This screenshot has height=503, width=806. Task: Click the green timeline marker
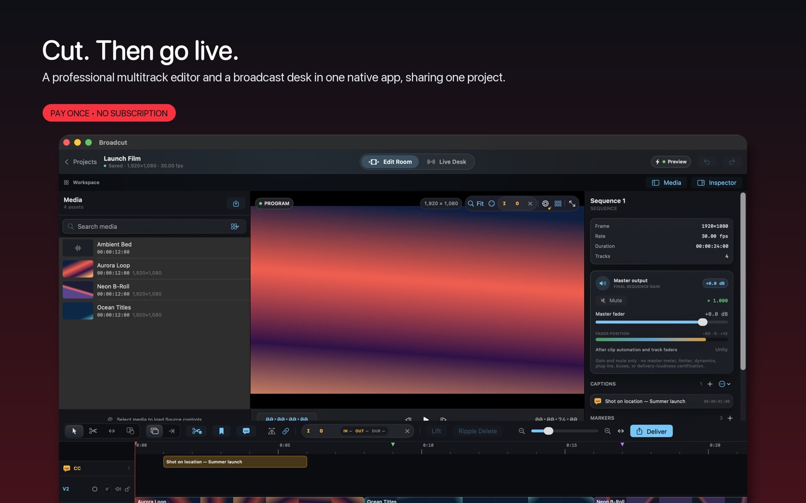[x=393, y=445]
